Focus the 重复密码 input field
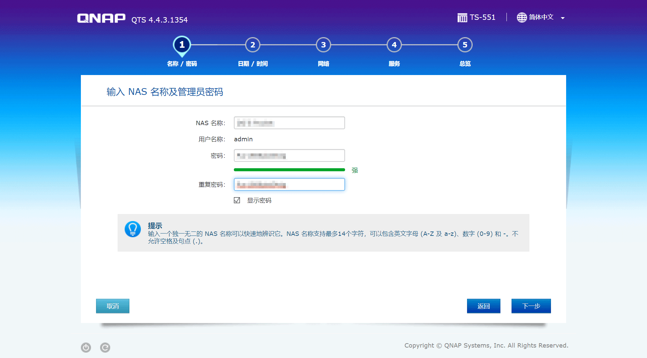 (289, 184)
